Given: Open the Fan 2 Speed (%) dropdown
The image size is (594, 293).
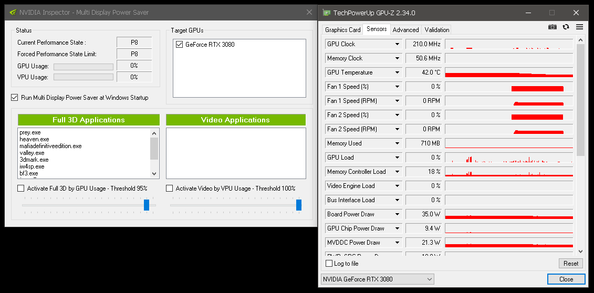Looking at the screenshot, I should (397, 115).
